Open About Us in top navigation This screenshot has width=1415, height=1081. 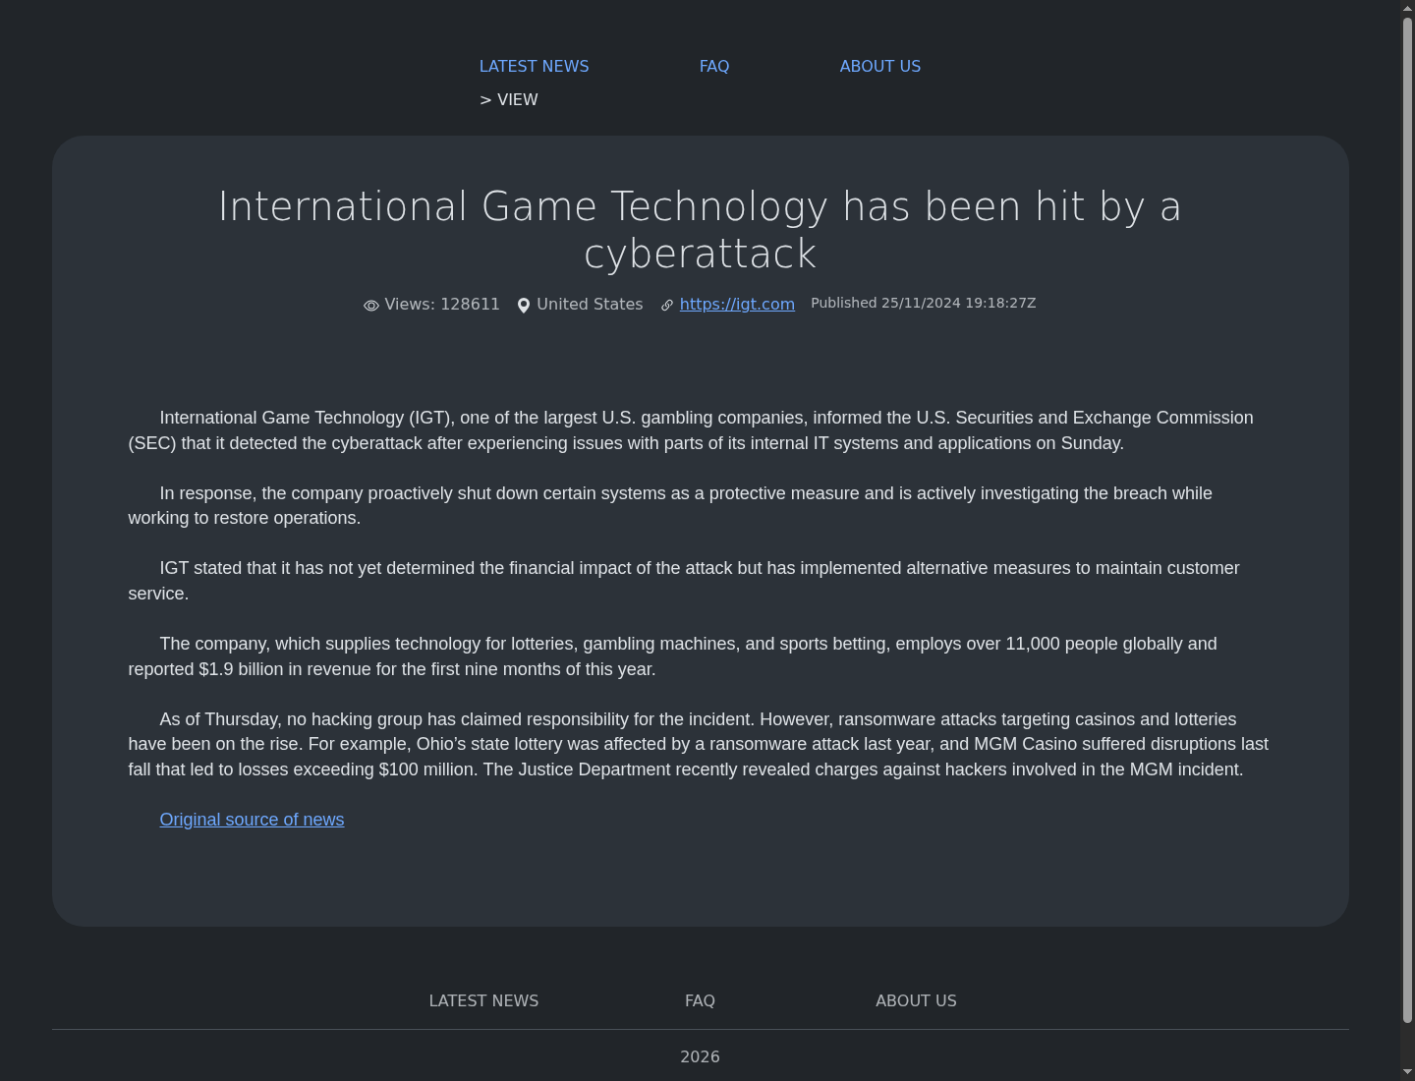880,66
